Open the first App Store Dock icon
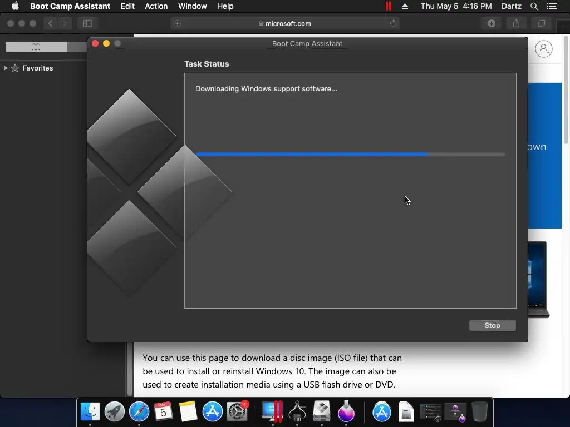This screenshot has width=570, height=427. 212,412
